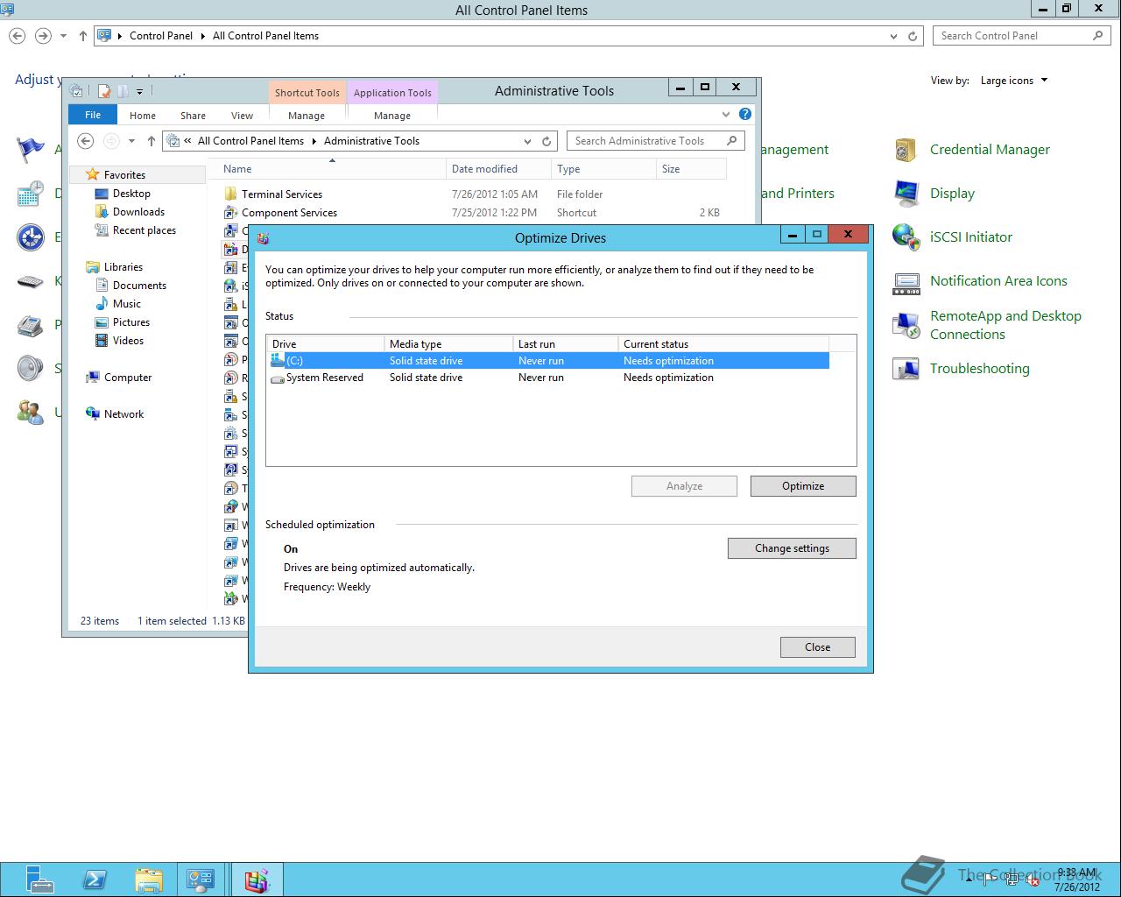Open Customize Quick Access Toolbar dropdown
1121x897 pixels.
139,91
